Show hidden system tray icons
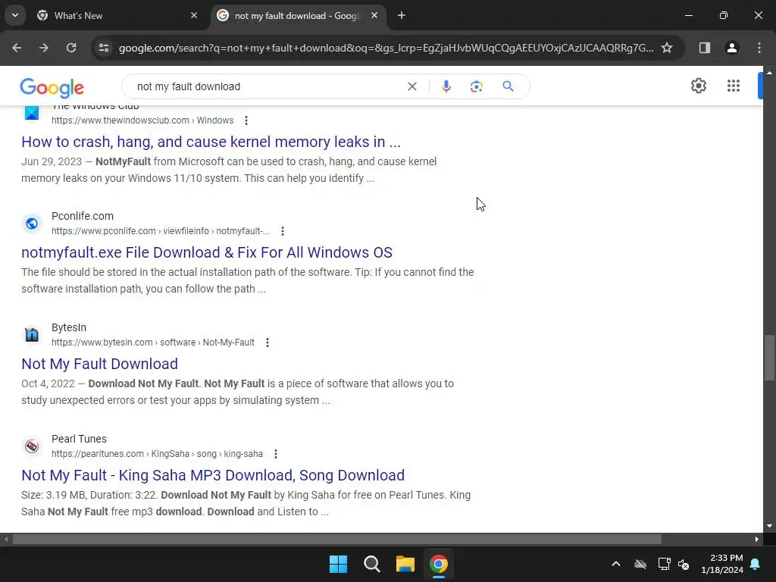The height and width of the screenshot is (582, 776). coord(615,564)
